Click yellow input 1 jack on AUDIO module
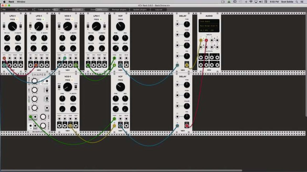This screenshot has height=172, width=307. pyautogui.click(x=201, y=40)
